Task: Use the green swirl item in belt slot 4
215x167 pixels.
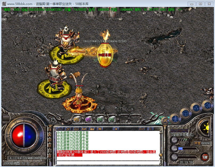Action: click(112, 120)
